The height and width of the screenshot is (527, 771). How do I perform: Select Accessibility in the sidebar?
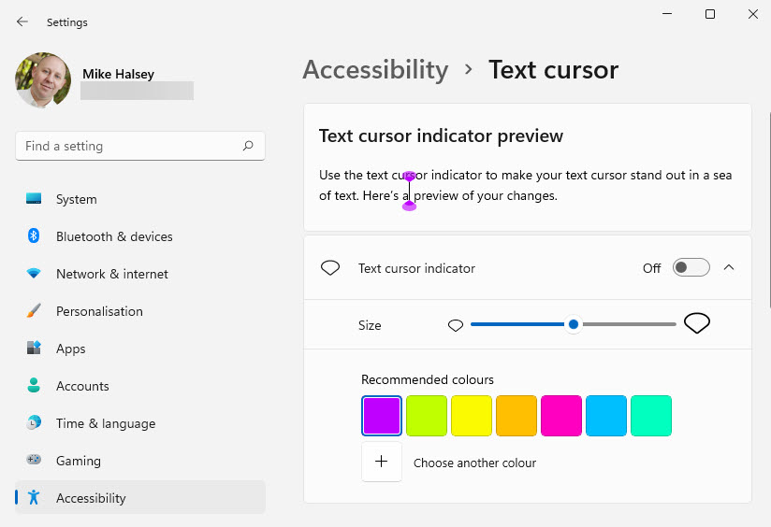point(91,498)
